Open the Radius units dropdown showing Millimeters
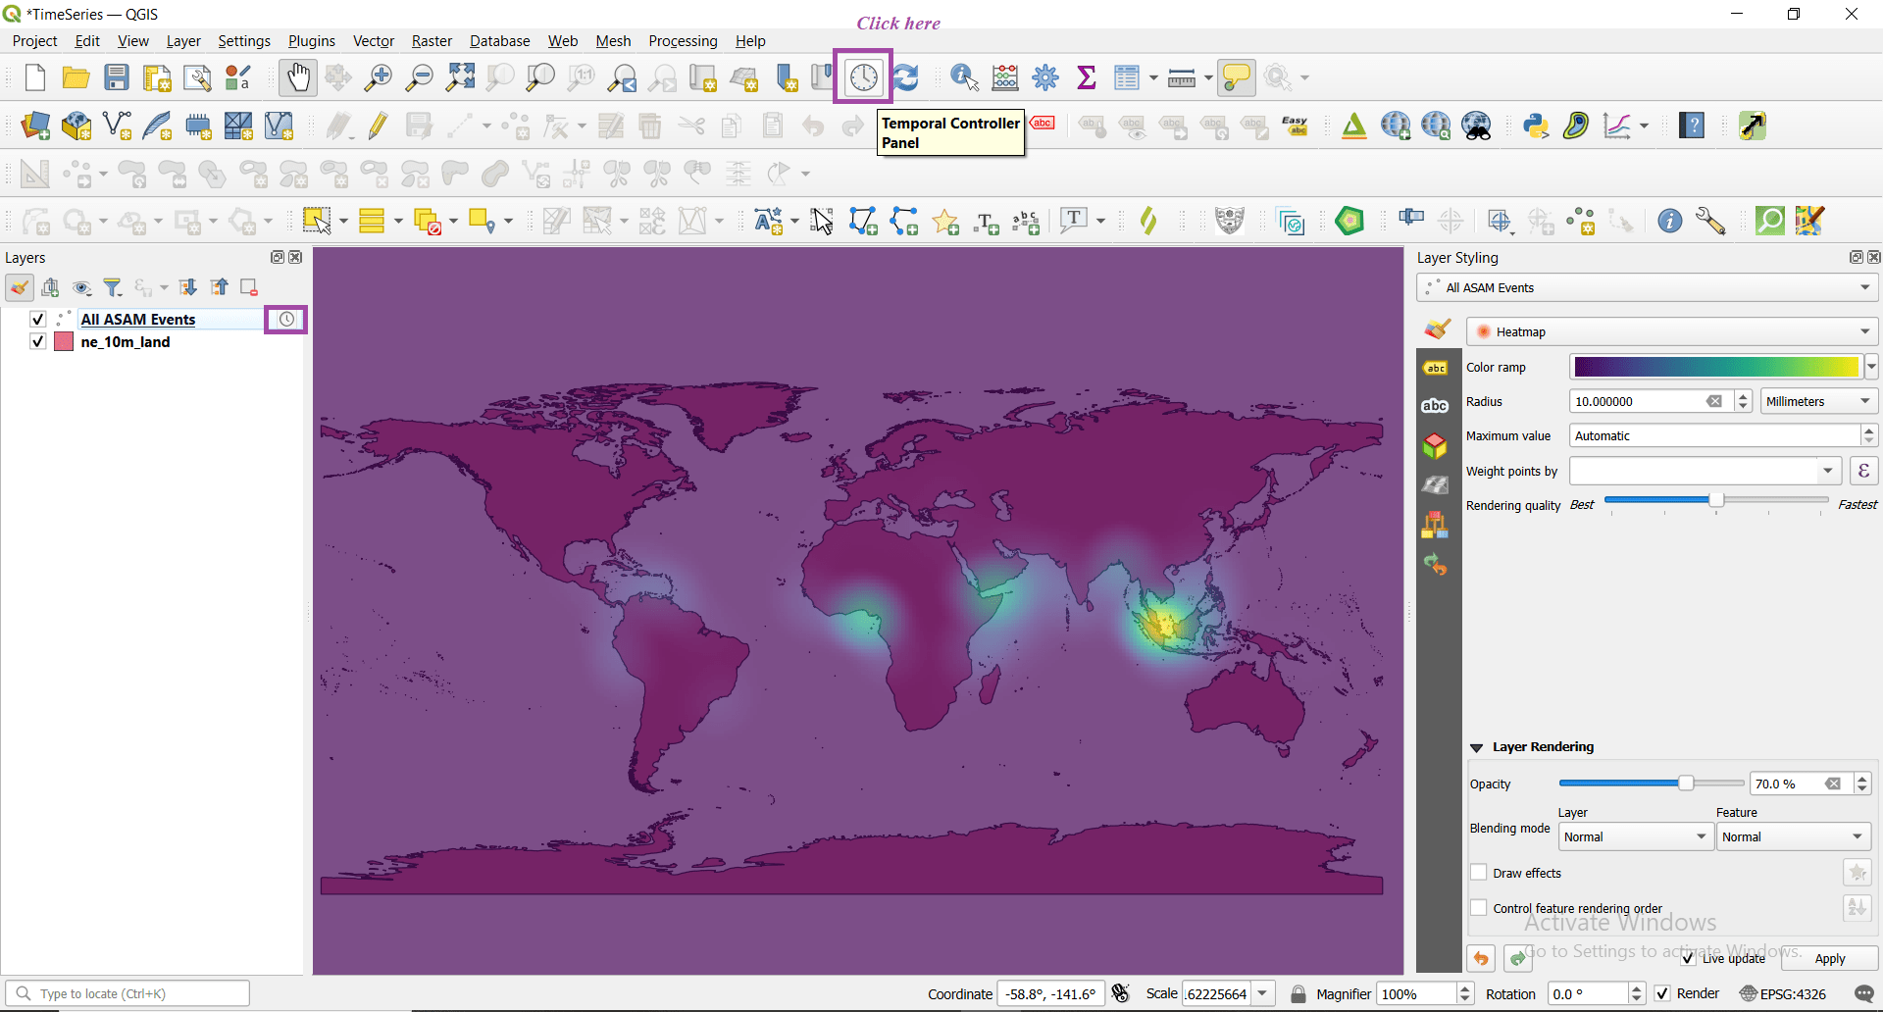Screen dimensions: 1883x1012 pos(1818,401)
